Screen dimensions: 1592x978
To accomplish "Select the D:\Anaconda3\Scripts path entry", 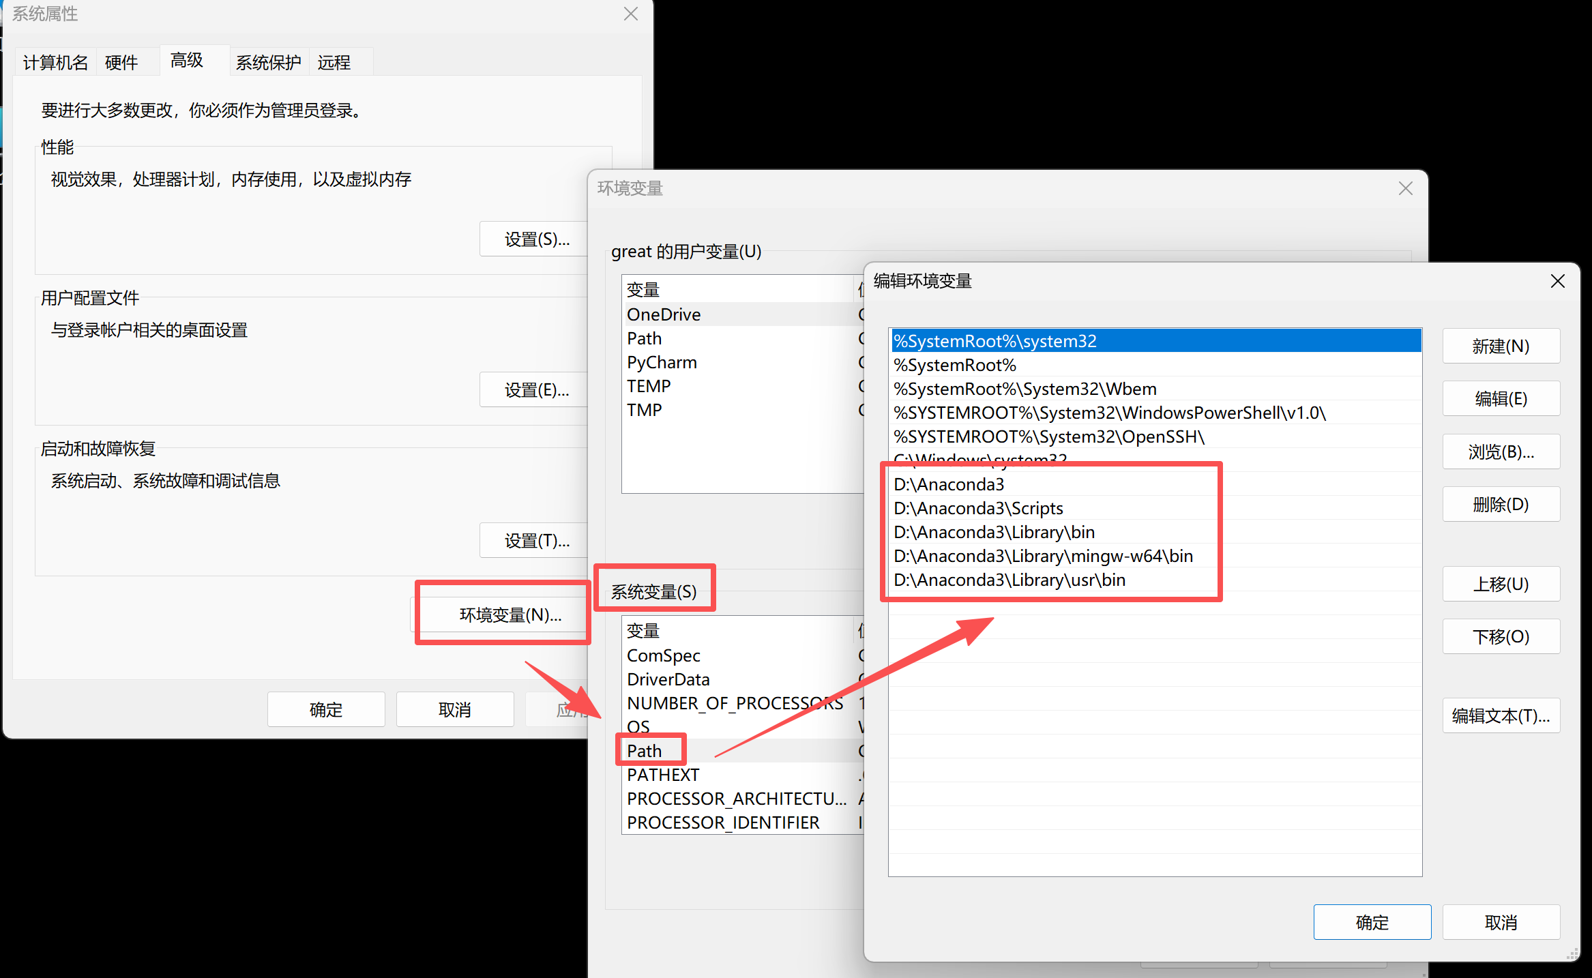I will tap(978, 509).
